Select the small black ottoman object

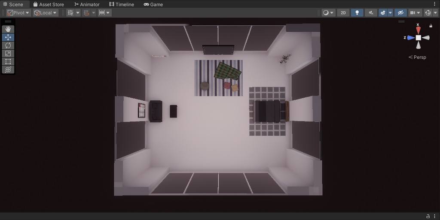coord(174,111)
